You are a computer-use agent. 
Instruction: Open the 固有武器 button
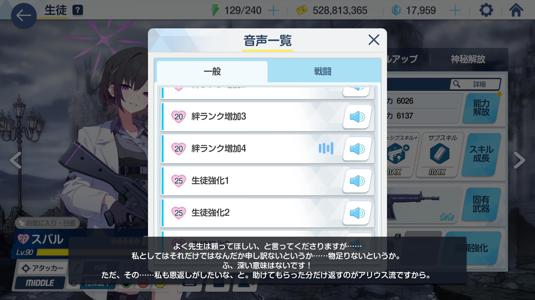pos(481,204)
